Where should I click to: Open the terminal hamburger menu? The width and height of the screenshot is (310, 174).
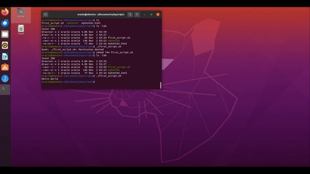coord(137,14)
